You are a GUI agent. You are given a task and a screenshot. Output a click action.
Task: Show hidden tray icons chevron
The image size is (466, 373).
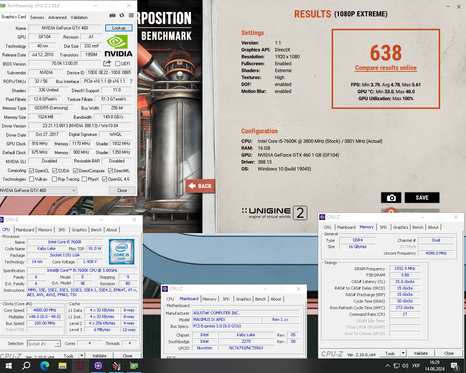[387, 366]
